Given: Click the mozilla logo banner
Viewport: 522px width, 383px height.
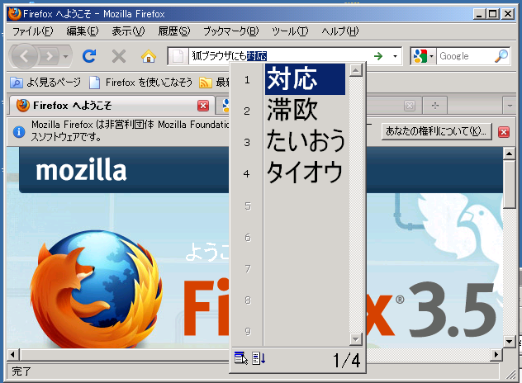Looking at the screenshot, I should pyautogui.click(x=81, y=171).
